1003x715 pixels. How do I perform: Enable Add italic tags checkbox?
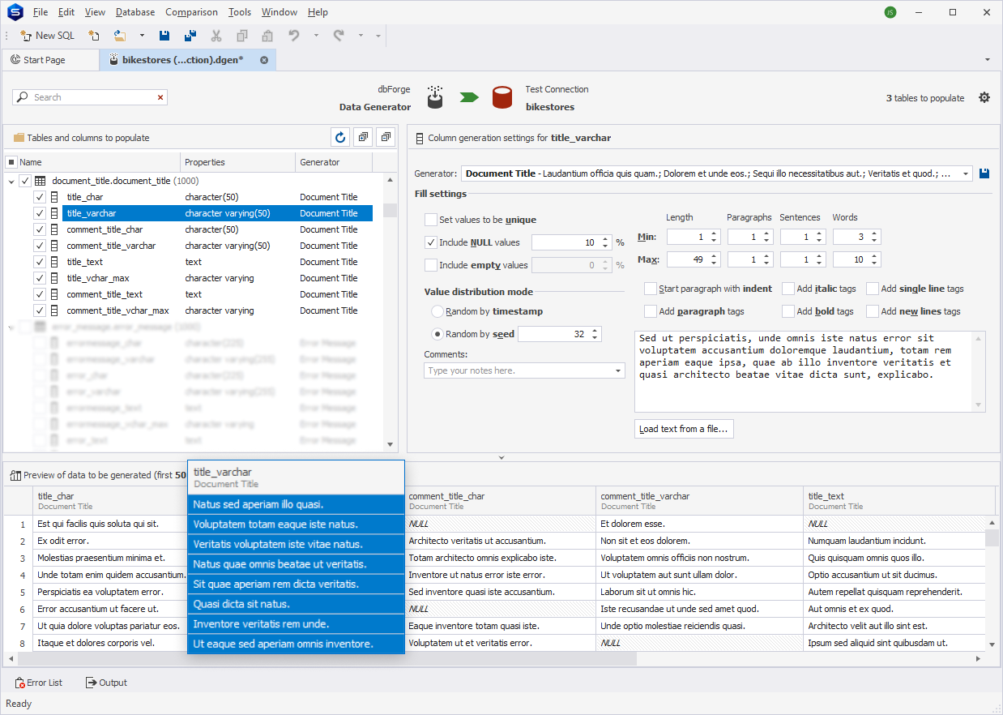tap(788, 289)
